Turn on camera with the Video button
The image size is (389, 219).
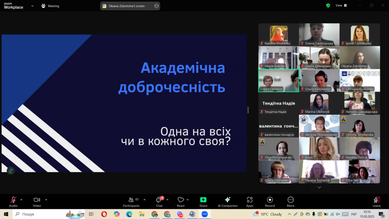click(x=37, y=202)
